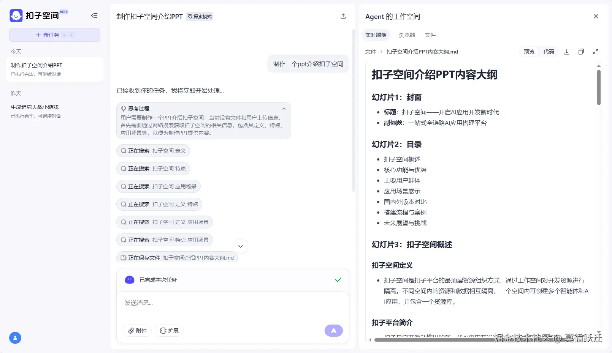This screenshot has width=612, height=353.
Task: Click the 探索模式 badge
Action: point(200,16)
